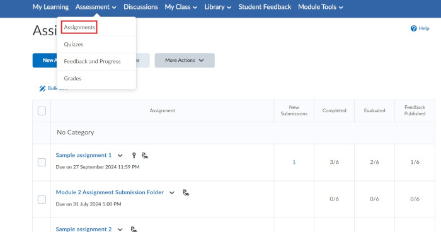Image resolution: width=441 pixels, height=232 pixels.
Task: Open the Library dropdown menu
Action: point(218,7)
